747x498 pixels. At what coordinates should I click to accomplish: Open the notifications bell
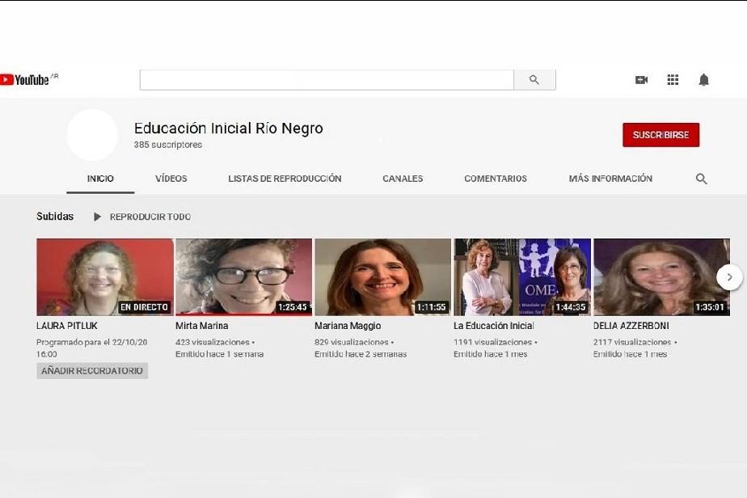[x=703, y=80]
